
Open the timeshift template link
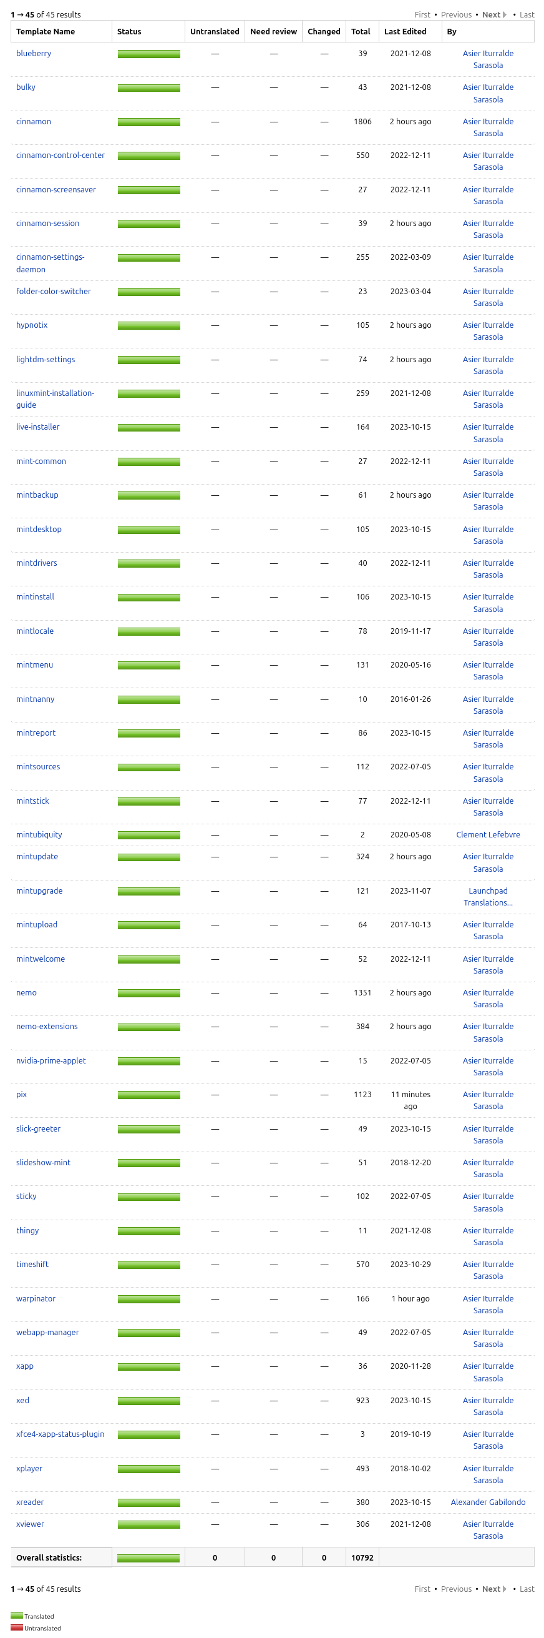click(32, 1264)
